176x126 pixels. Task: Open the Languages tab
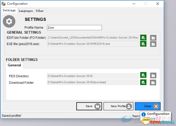26,11
